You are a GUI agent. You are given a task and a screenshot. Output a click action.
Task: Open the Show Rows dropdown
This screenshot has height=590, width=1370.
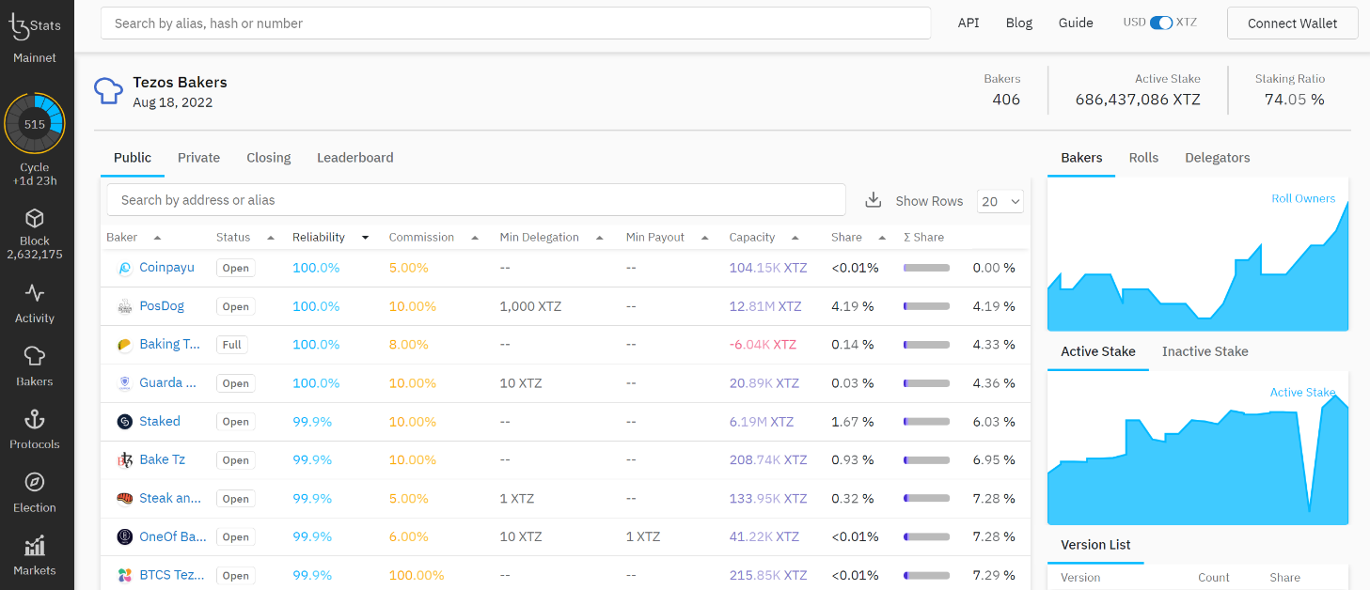1000,201
